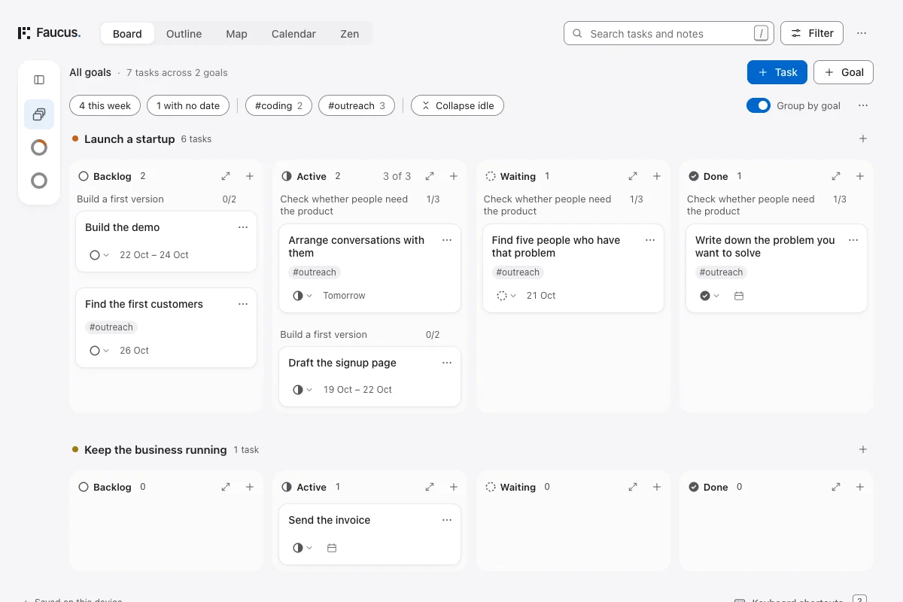This screenshot has width=903, height=602.
Task: Toggle the sidebar panel icon
Action: pyautogui.click(x=39, y=80)
